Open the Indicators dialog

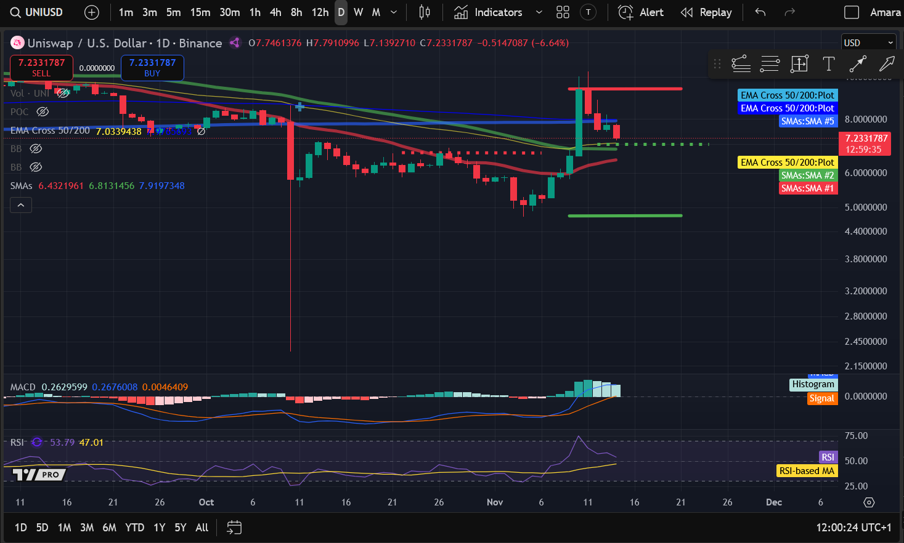(488, 12)
